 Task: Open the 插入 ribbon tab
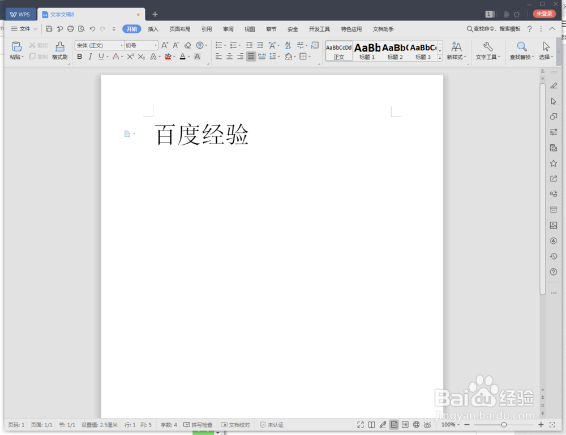(153, 29)
